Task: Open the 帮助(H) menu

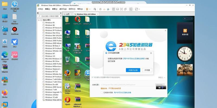Action: tap(80, 9)
